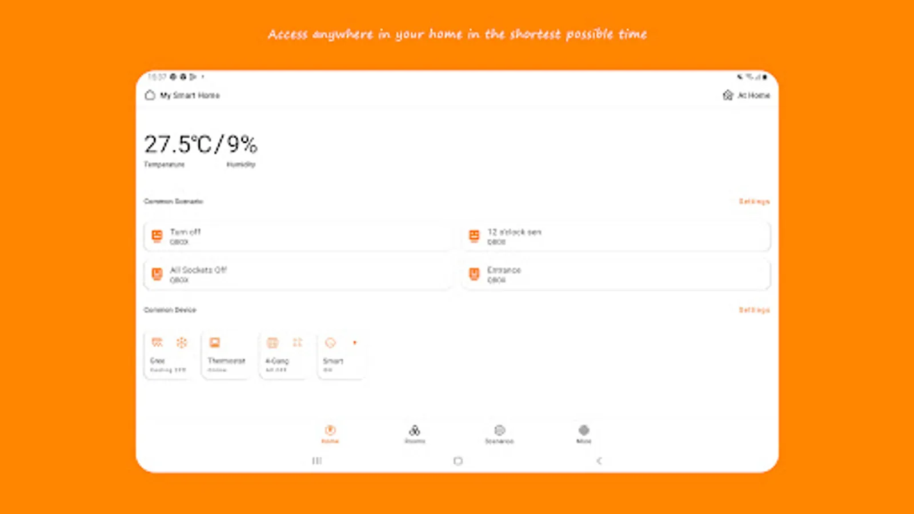914x514 pixels.
Task: Run the 12 o'clock scenario
Action: pos(616,236)
